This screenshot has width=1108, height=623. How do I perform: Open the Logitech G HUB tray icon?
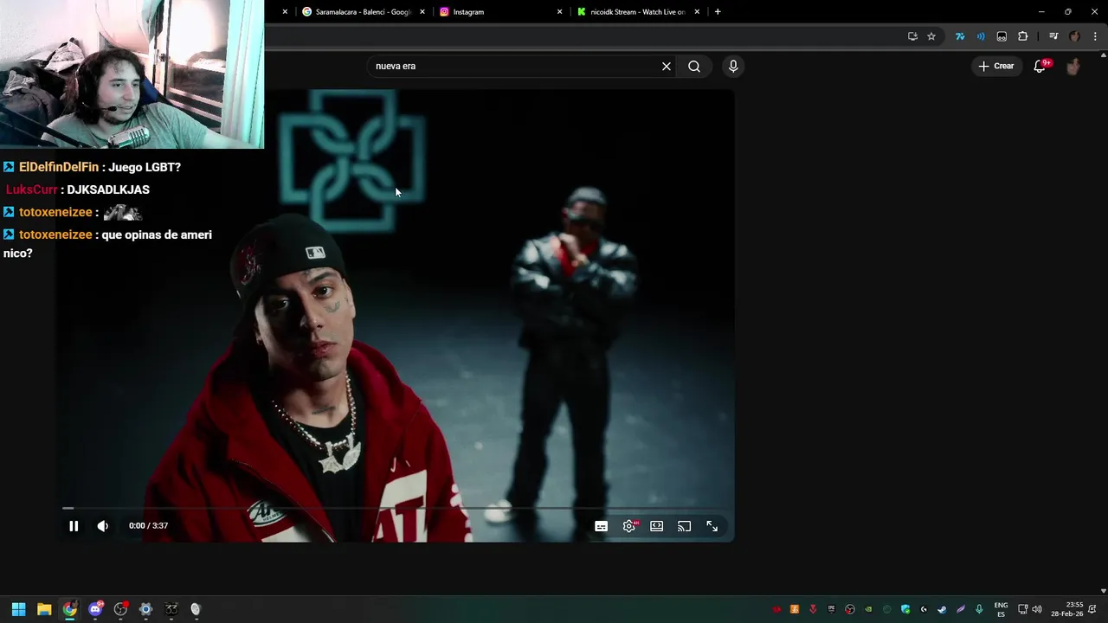tap(924, 609)
